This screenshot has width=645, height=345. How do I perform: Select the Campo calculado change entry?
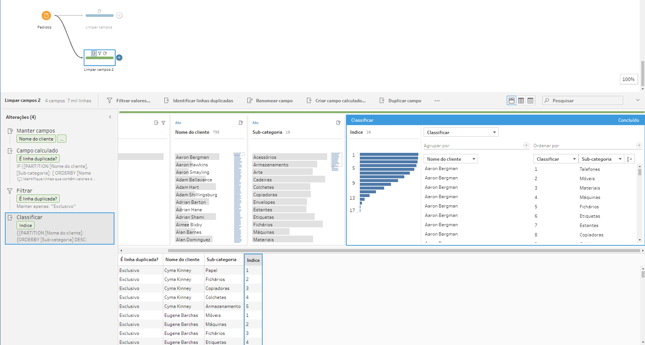coord(37,151)
